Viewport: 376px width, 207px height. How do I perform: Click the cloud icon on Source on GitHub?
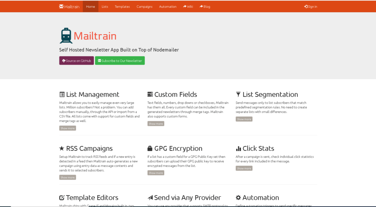point(64,61)
